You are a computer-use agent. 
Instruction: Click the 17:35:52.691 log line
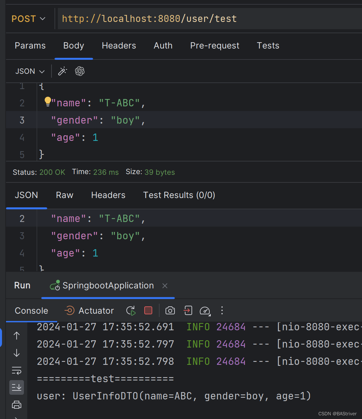point(199,327)
